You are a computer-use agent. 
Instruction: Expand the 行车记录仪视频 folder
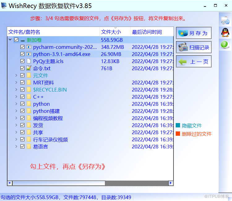(x=16, y=139)
